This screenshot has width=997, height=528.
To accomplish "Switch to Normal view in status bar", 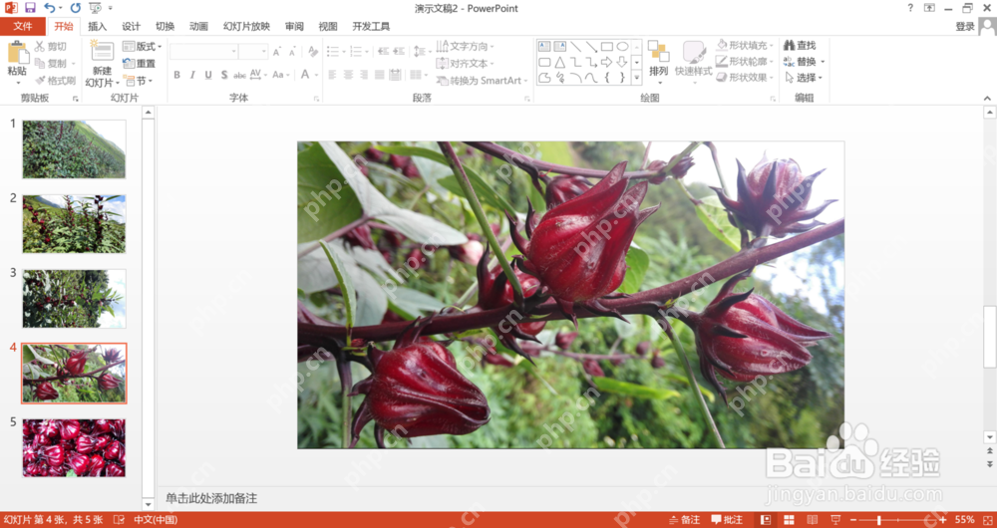I will click(x=766, y=520).
